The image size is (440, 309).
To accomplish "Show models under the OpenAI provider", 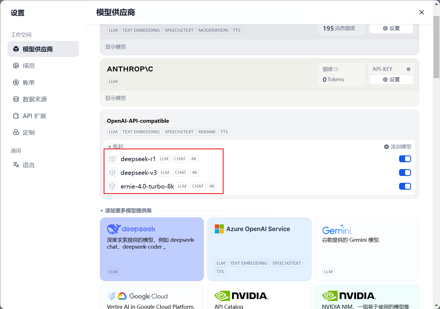I will coord(115,47).
